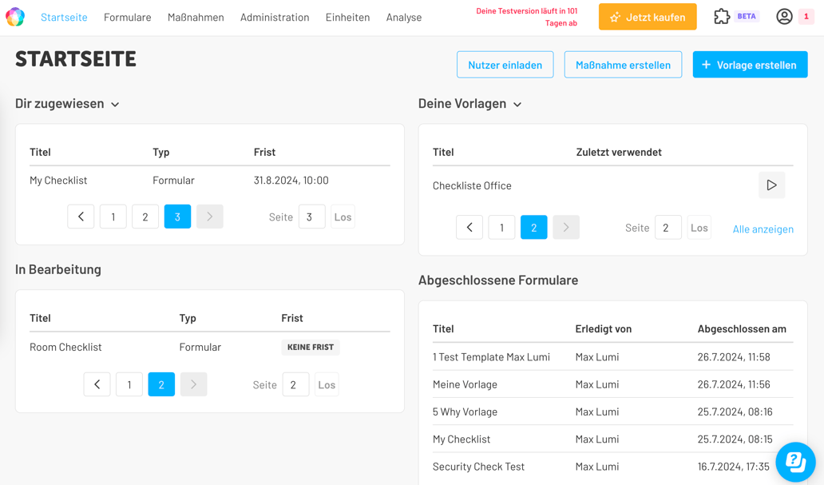824x485 pixels.
Task: Click the BETA puzzle piece icon
Action: (x=721, y=15)
